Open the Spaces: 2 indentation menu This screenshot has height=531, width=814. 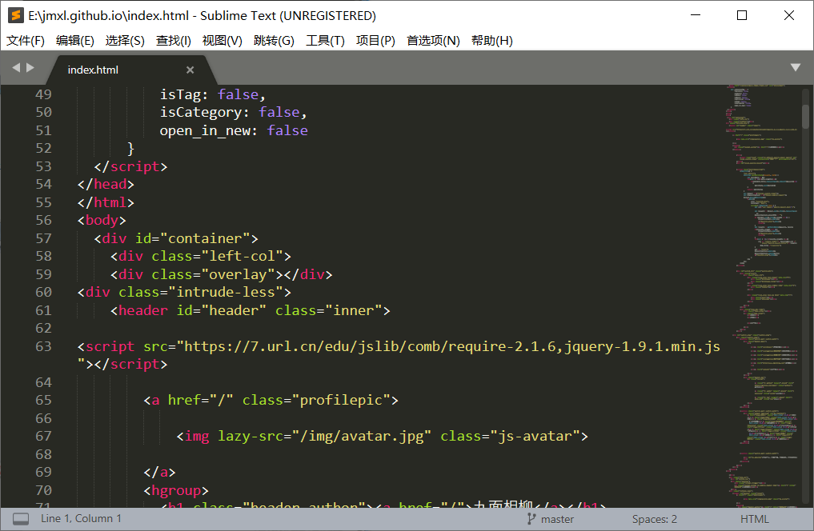[655, 519]
